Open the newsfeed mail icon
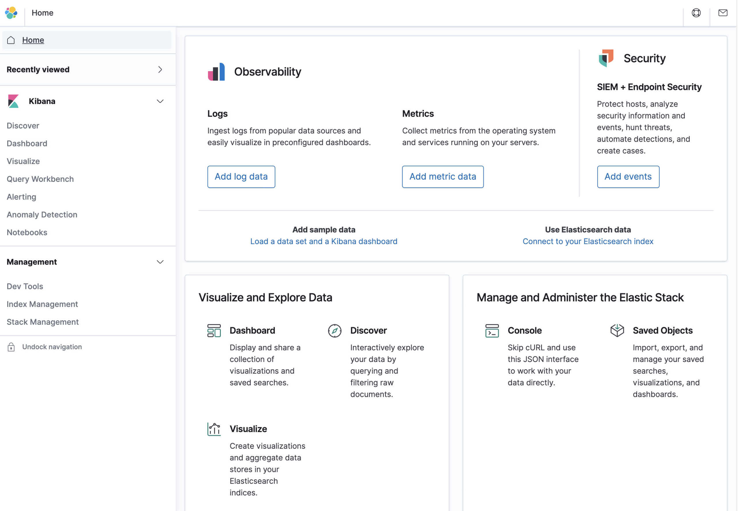Viewport: 738px width, 511px height. click(723, 13)
